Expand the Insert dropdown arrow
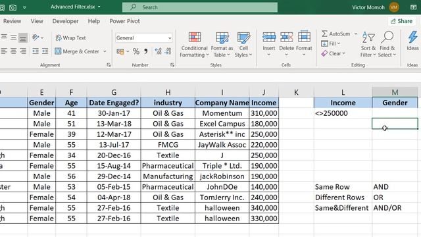This screenshot has width=421, height=237. tap(269, 55)
